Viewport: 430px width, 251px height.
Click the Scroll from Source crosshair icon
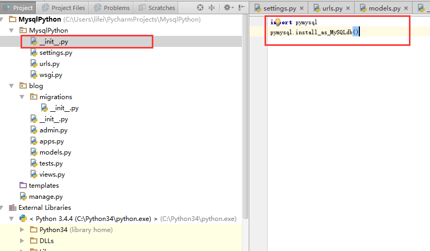200,8
